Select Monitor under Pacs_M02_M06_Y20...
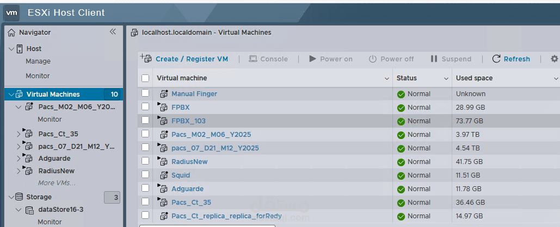This screenshot has width=560, height=227. 50,119
